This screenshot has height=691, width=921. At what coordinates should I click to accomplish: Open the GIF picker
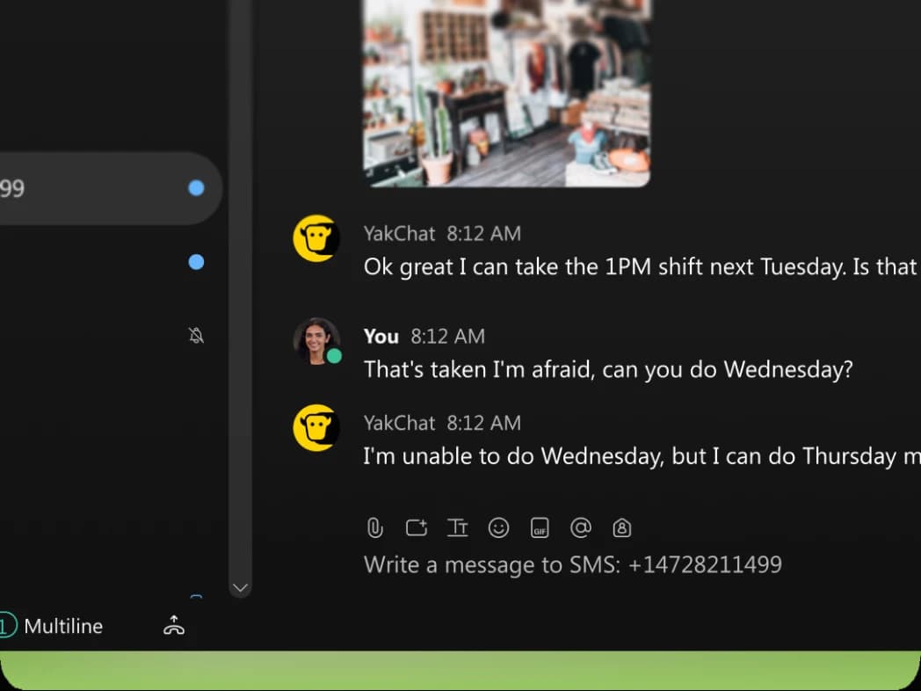540,527
